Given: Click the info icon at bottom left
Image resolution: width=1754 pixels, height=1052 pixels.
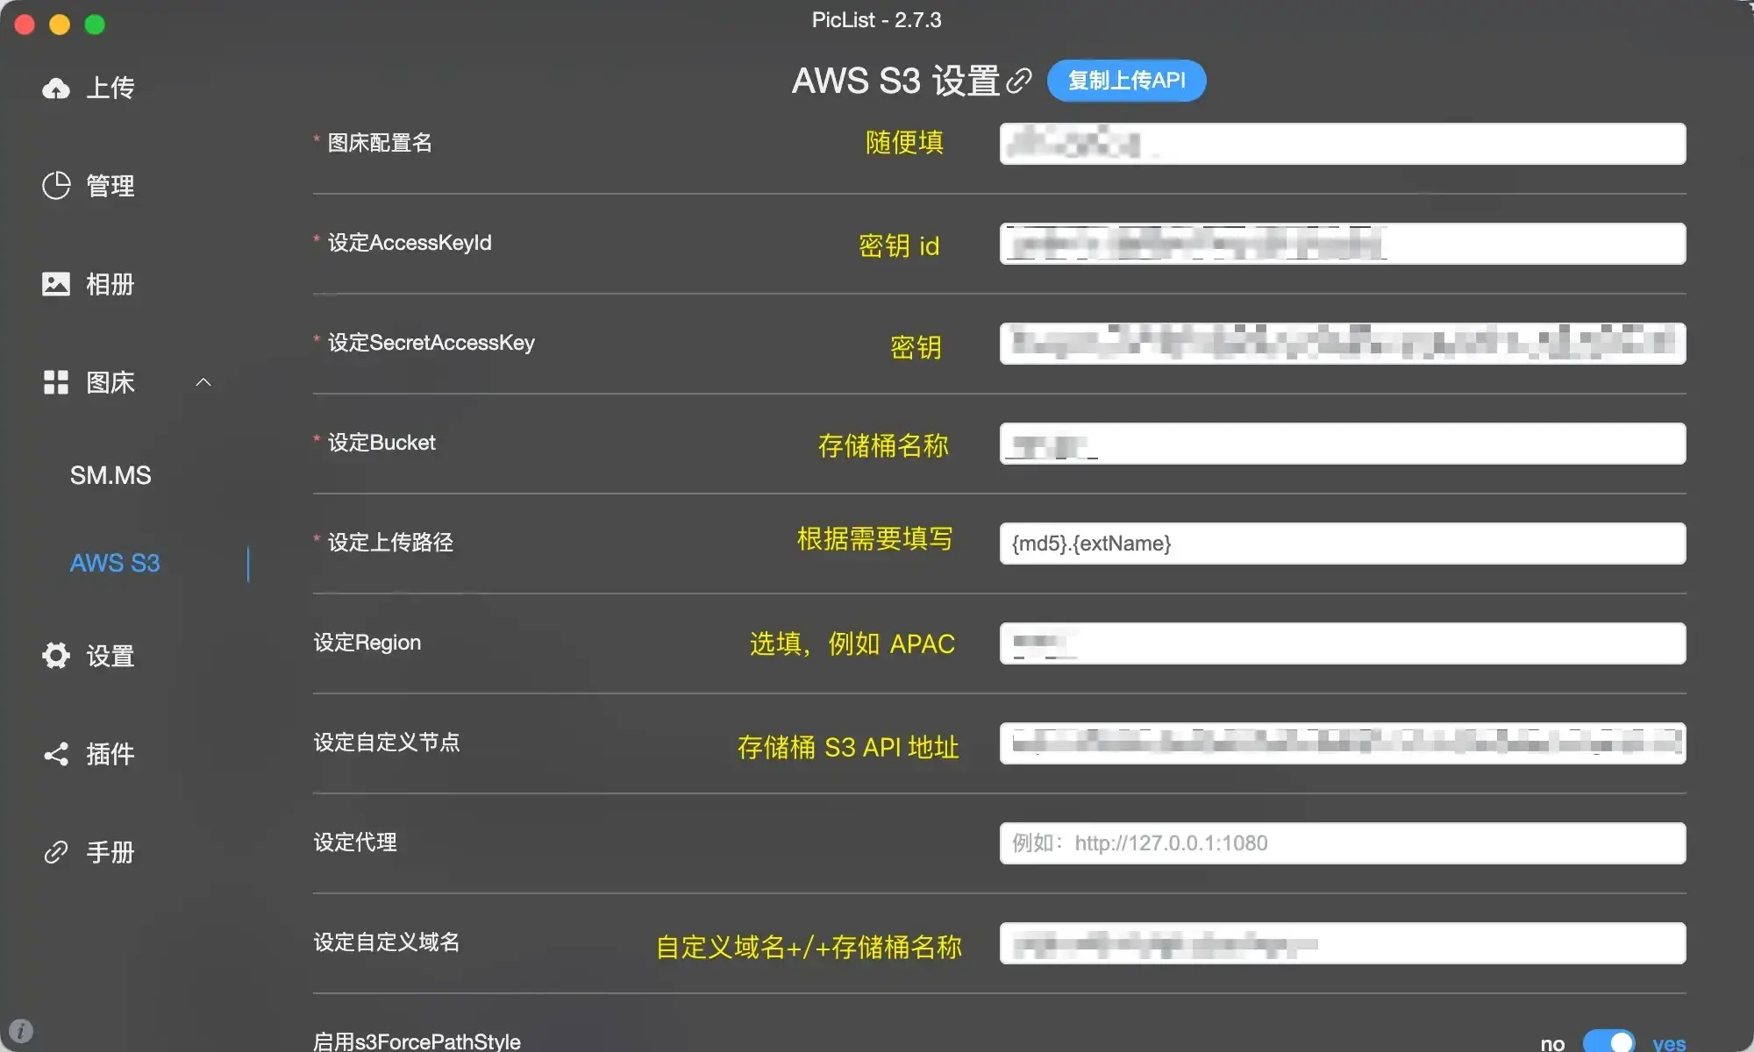Looking at the screenshot, I should (21, 1031).
